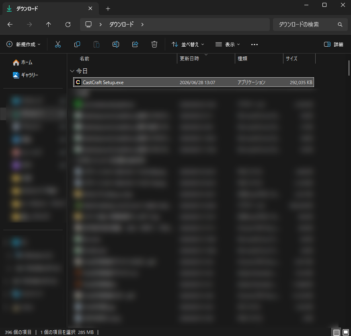This screenshot has height=336, width=351.
Task: Collapse the 今日 group chevron
Action: (x=72, y=71)
